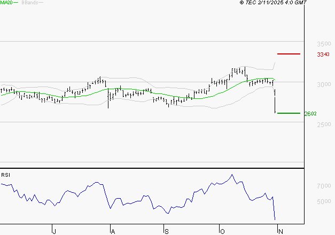
Task: Click the RSI 70 level label
Action: click(324, 186)
